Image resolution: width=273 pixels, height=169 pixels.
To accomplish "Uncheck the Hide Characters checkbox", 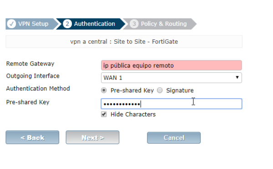I will click(x=104, y=114).
